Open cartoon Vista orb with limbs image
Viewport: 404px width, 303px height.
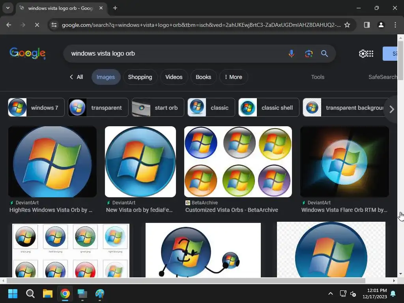(203, 250)
